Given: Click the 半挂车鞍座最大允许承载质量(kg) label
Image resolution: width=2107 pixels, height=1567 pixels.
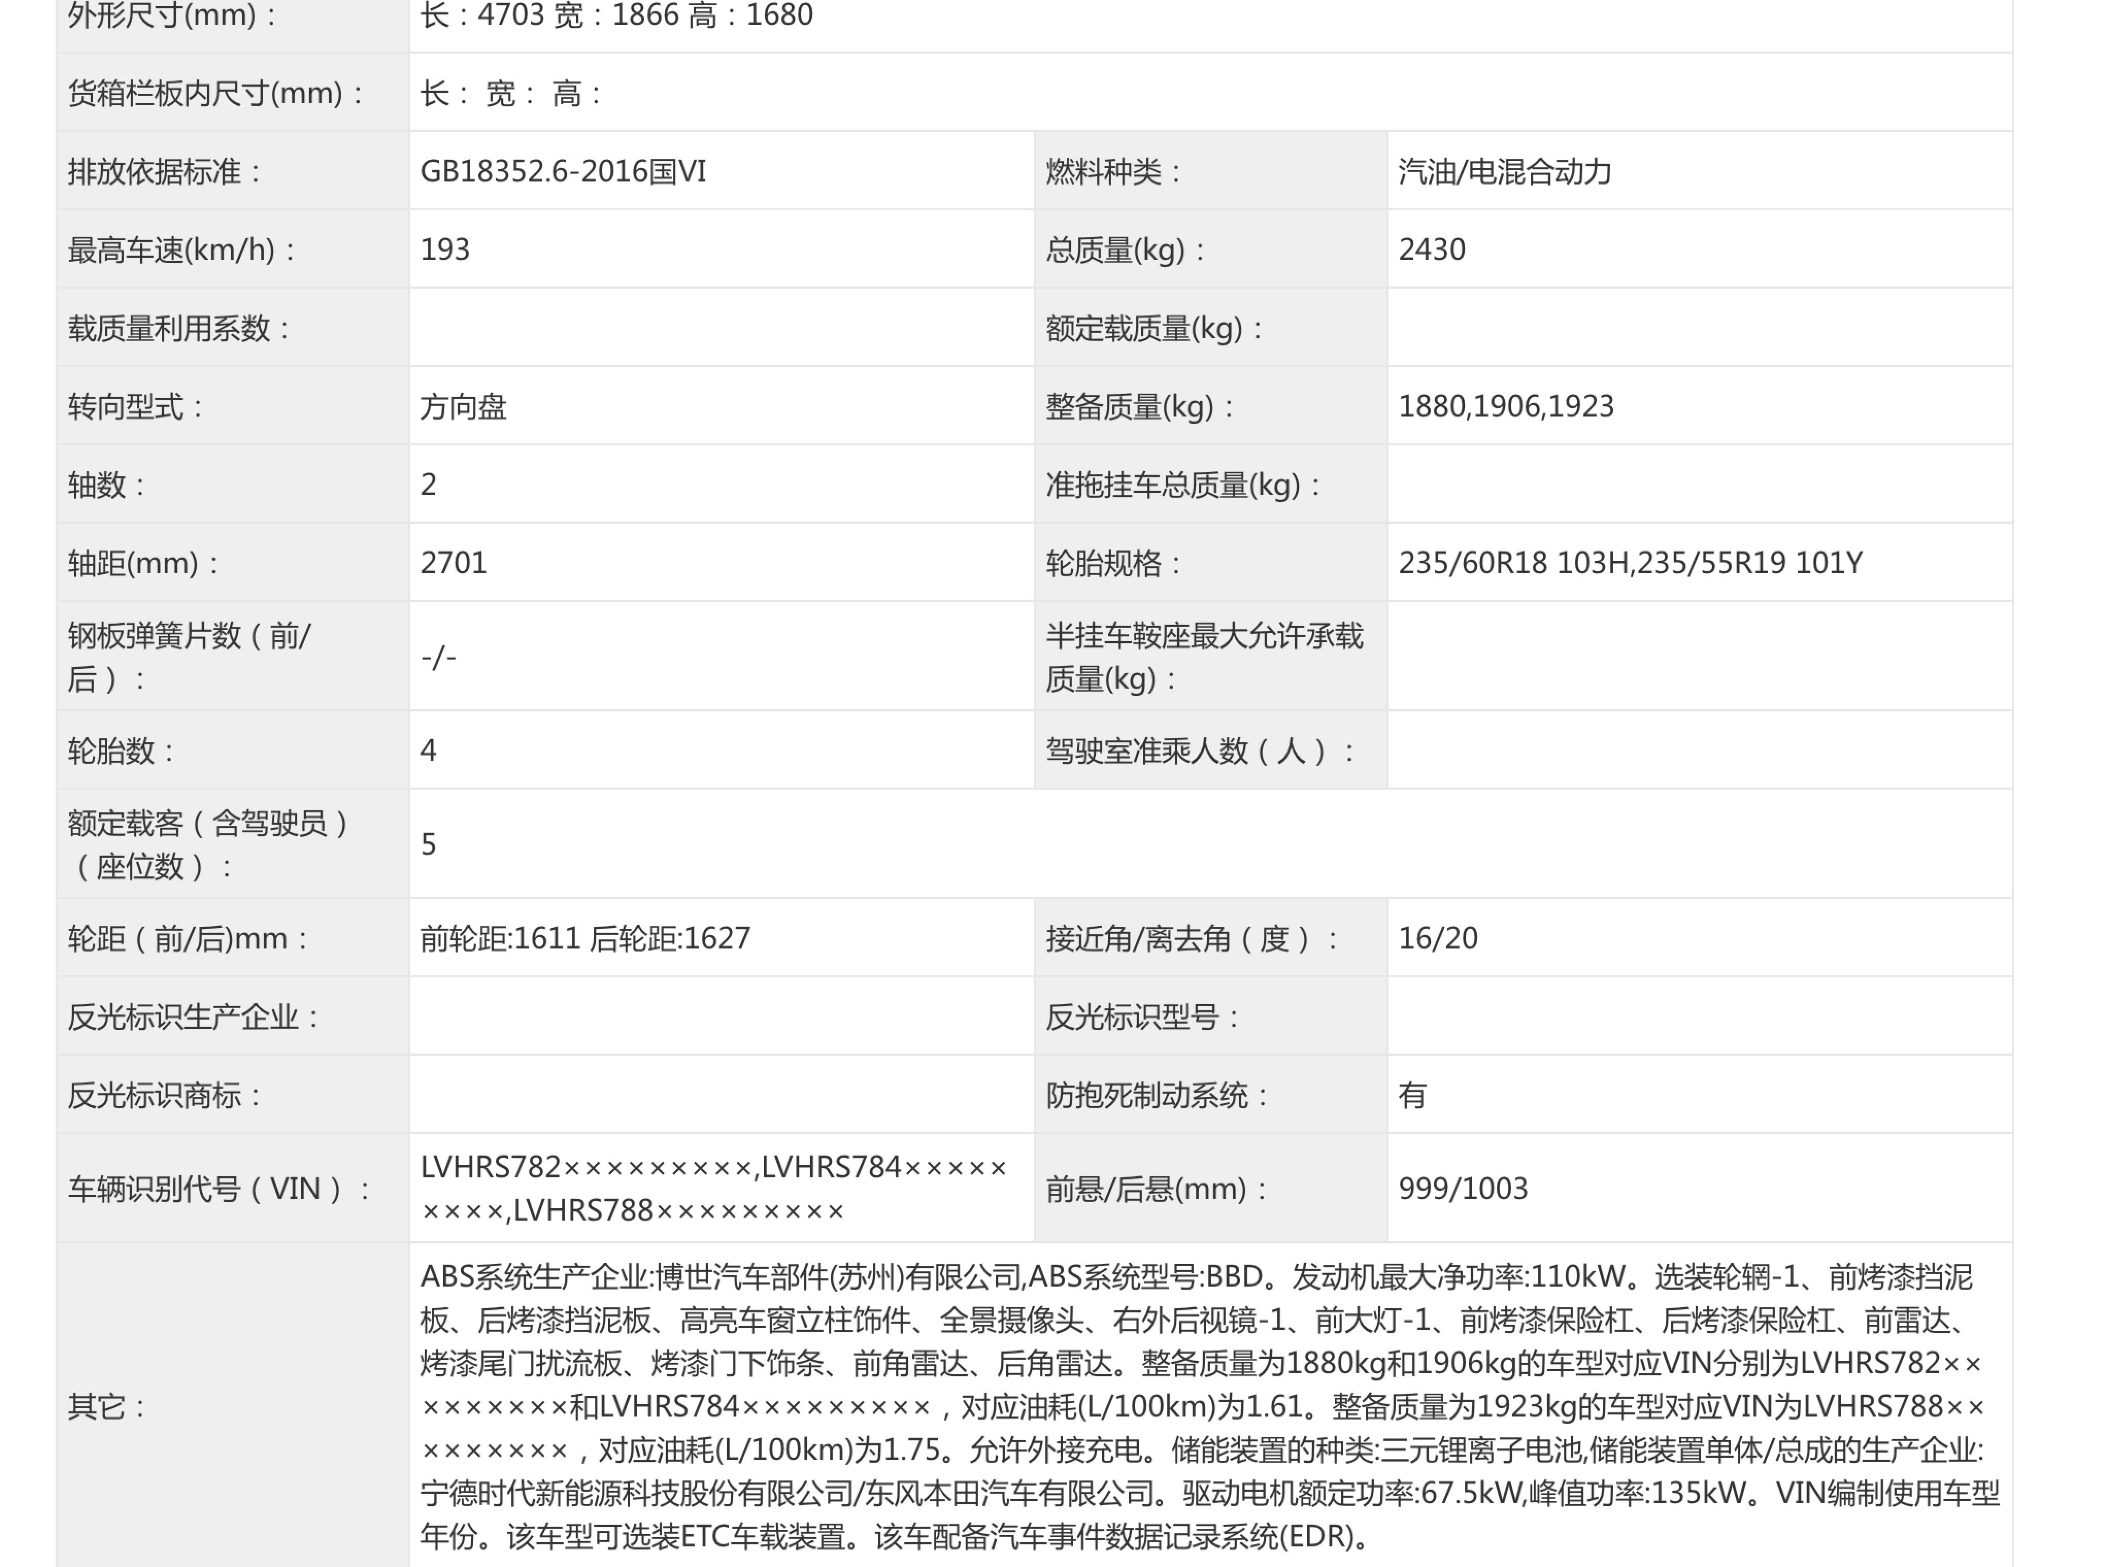Looking at the screenshot, I should (x=1205, y=656).
